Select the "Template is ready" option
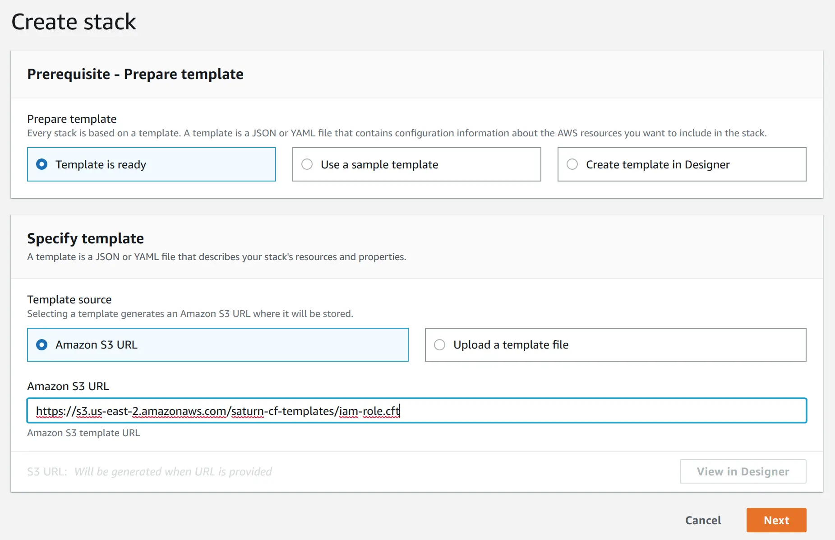Viewport: 835px width, 540px height. (42, 164)
